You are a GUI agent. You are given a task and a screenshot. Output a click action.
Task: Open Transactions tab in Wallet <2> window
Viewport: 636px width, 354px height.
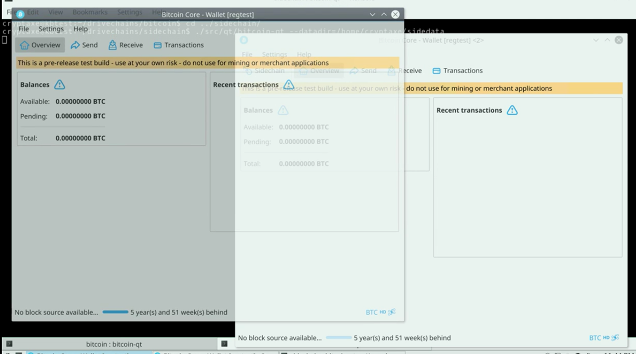tap(457, 71)
